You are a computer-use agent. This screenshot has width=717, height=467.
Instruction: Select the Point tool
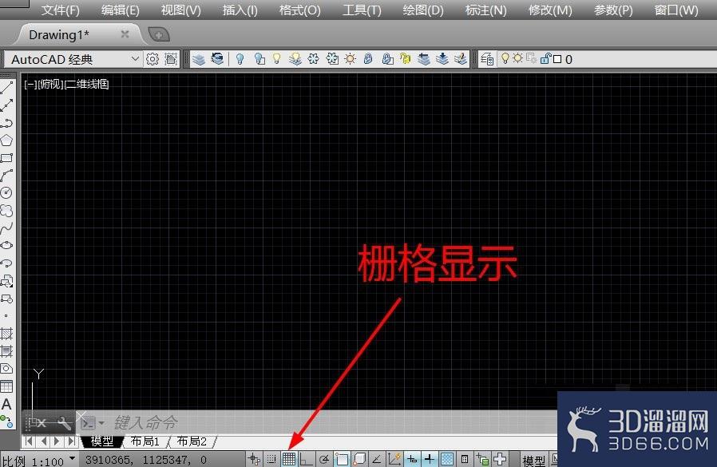6,315
